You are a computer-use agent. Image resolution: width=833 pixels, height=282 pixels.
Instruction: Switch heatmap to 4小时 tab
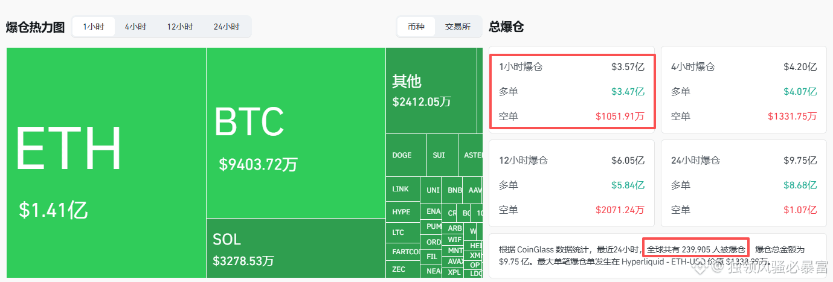pos(135,27)
